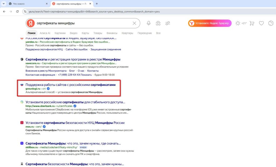Click verified badge next to mos.ru

click(x=44, y=127)
